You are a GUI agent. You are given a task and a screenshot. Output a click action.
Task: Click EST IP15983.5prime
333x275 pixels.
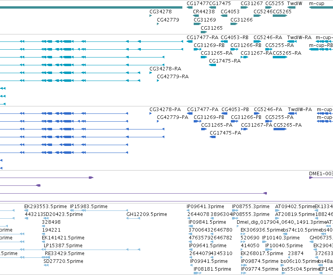88,207
